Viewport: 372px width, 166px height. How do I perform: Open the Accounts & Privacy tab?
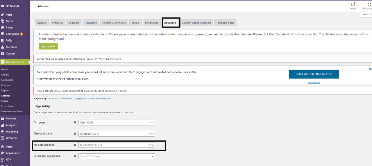114,23
